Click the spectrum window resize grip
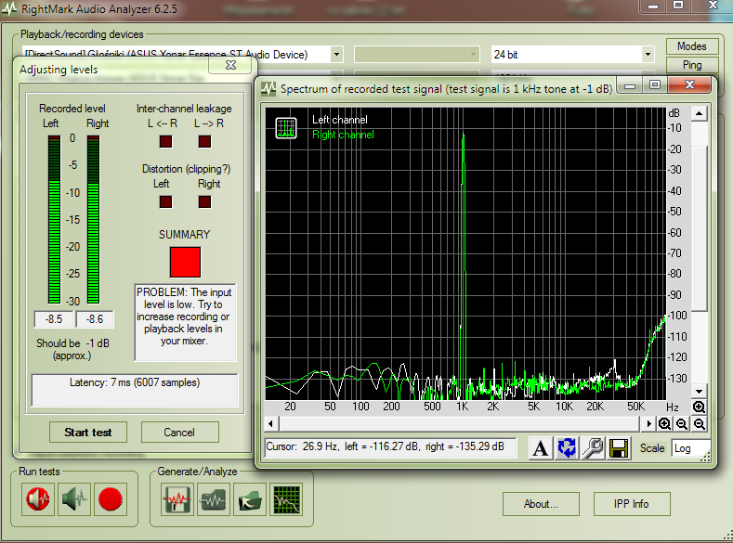The image size is (733, 543). click(x=706, y=457)
